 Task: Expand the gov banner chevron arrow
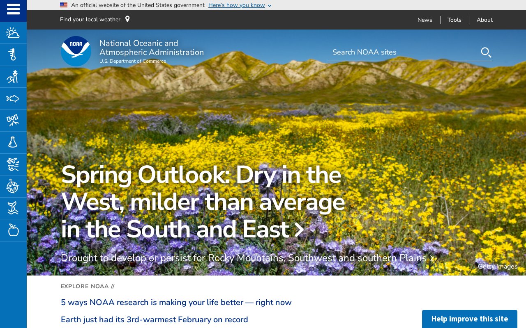(270, 6)
